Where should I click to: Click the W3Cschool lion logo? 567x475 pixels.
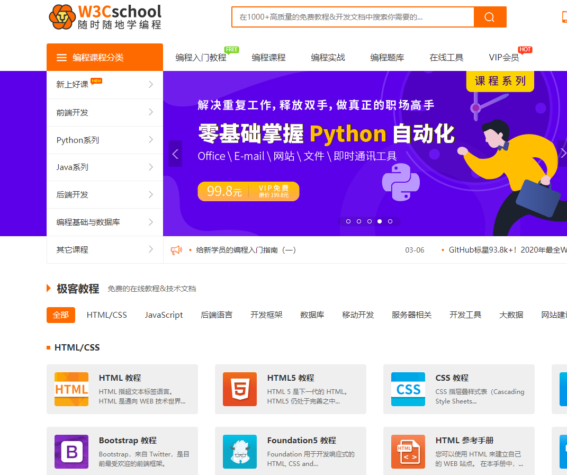(x=62, y=17)
